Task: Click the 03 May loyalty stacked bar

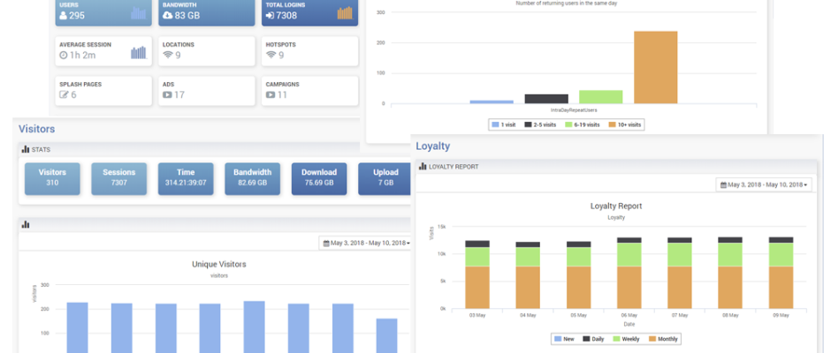Action: (x=477, y=274)
